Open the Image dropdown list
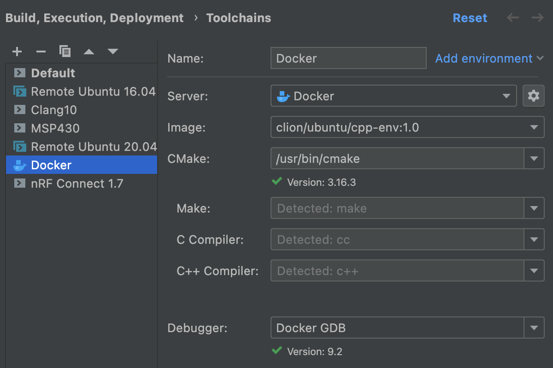 coord(534,127)
